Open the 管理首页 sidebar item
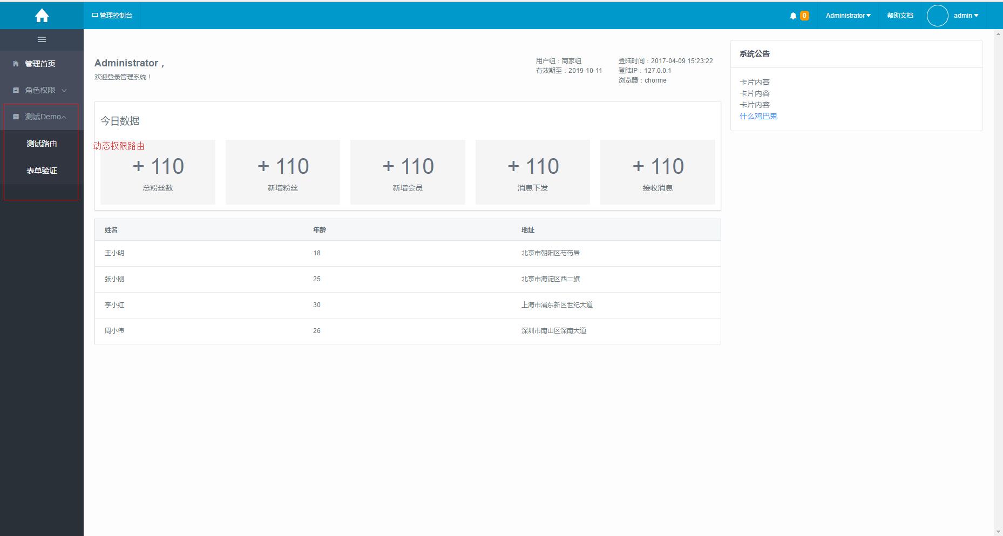 (42, 64)
